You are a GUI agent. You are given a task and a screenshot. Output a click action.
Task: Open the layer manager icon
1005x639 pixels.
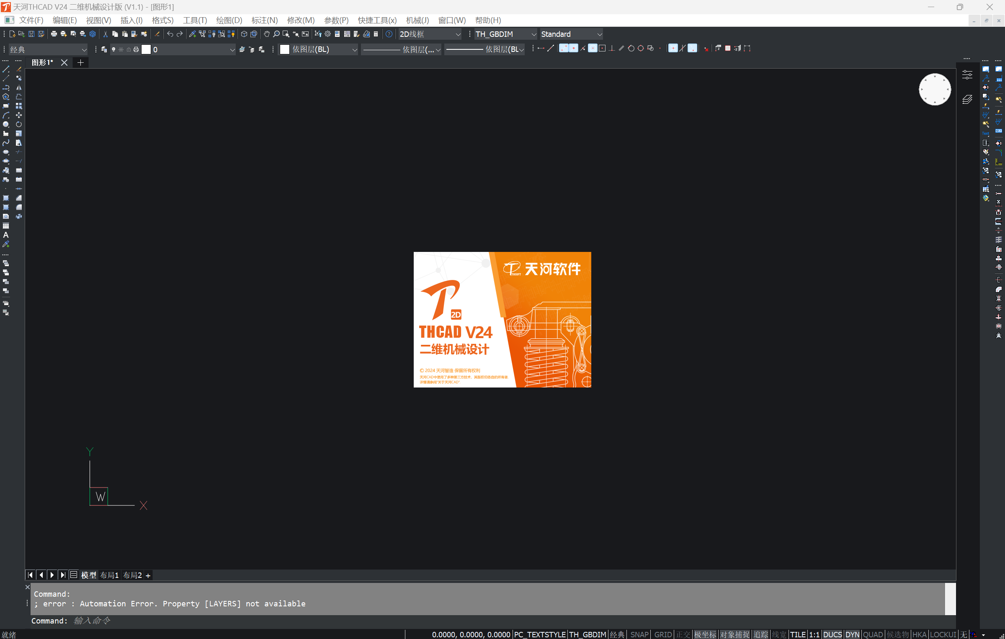click(x=104, y=49)
